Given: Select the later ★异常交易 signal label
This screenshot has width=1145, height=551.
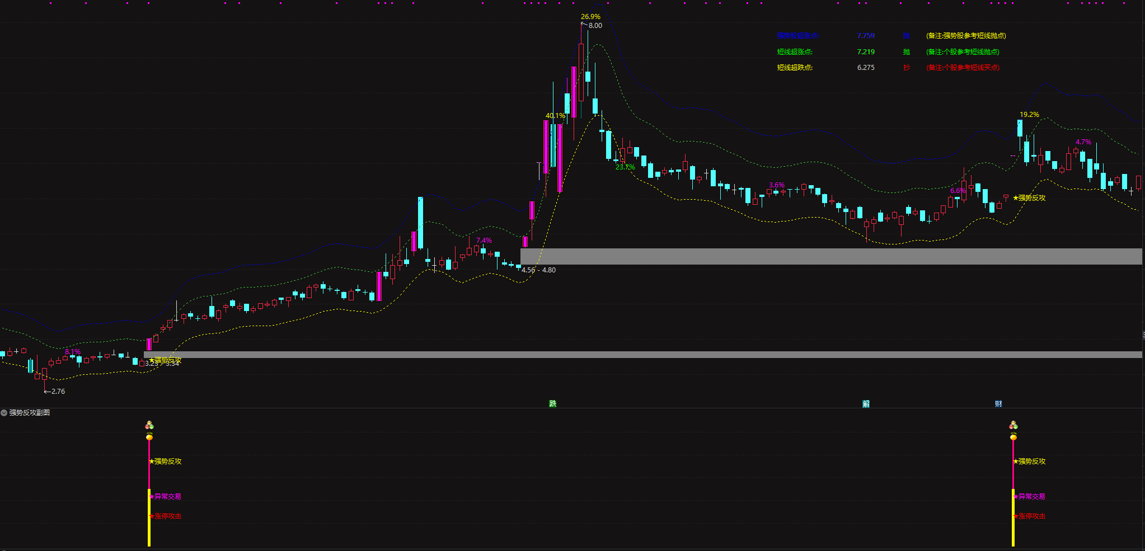Looking at the screenshot, I should (x=1031, y=497).
